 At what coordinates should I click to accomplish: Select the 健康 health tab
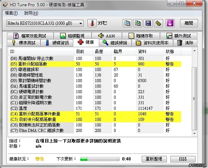pos(86,42)
